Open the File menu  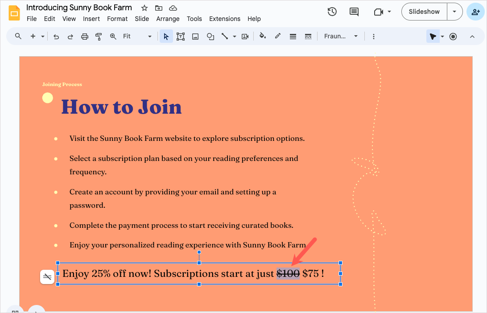(32, 19)
